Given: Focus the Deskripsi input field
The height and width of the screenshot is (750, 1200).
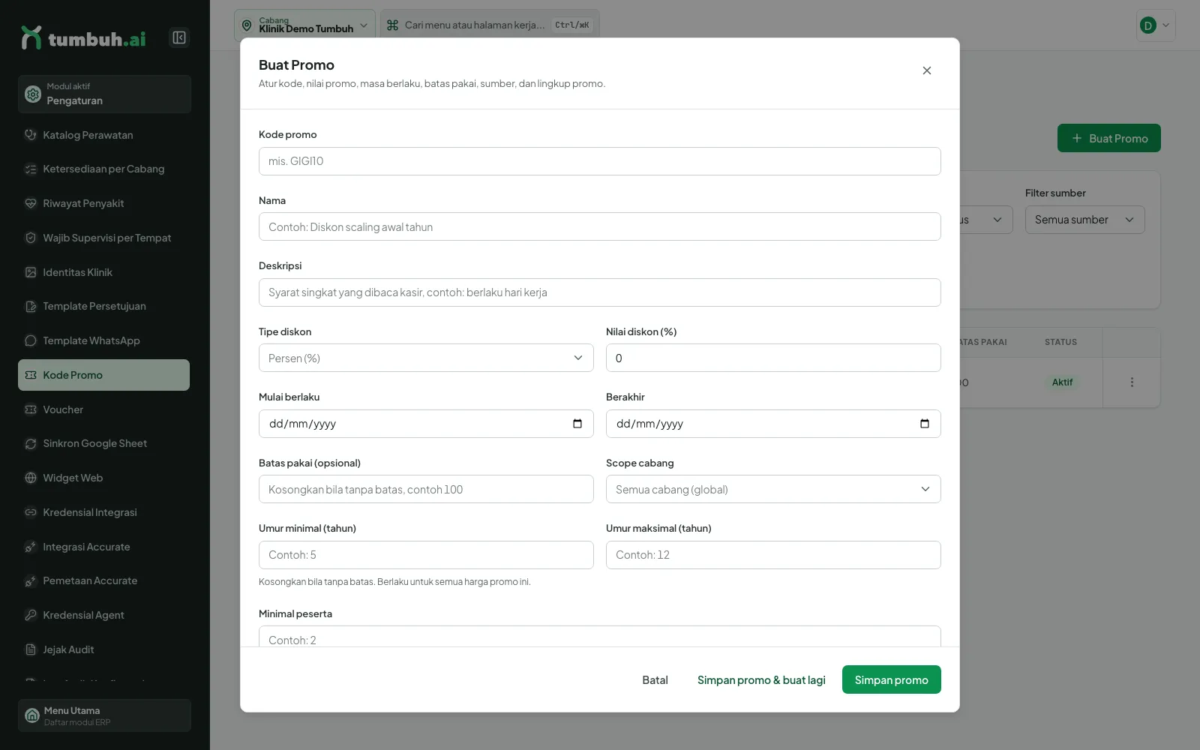Looking at the screenshot, I should [x=600, y=292].
